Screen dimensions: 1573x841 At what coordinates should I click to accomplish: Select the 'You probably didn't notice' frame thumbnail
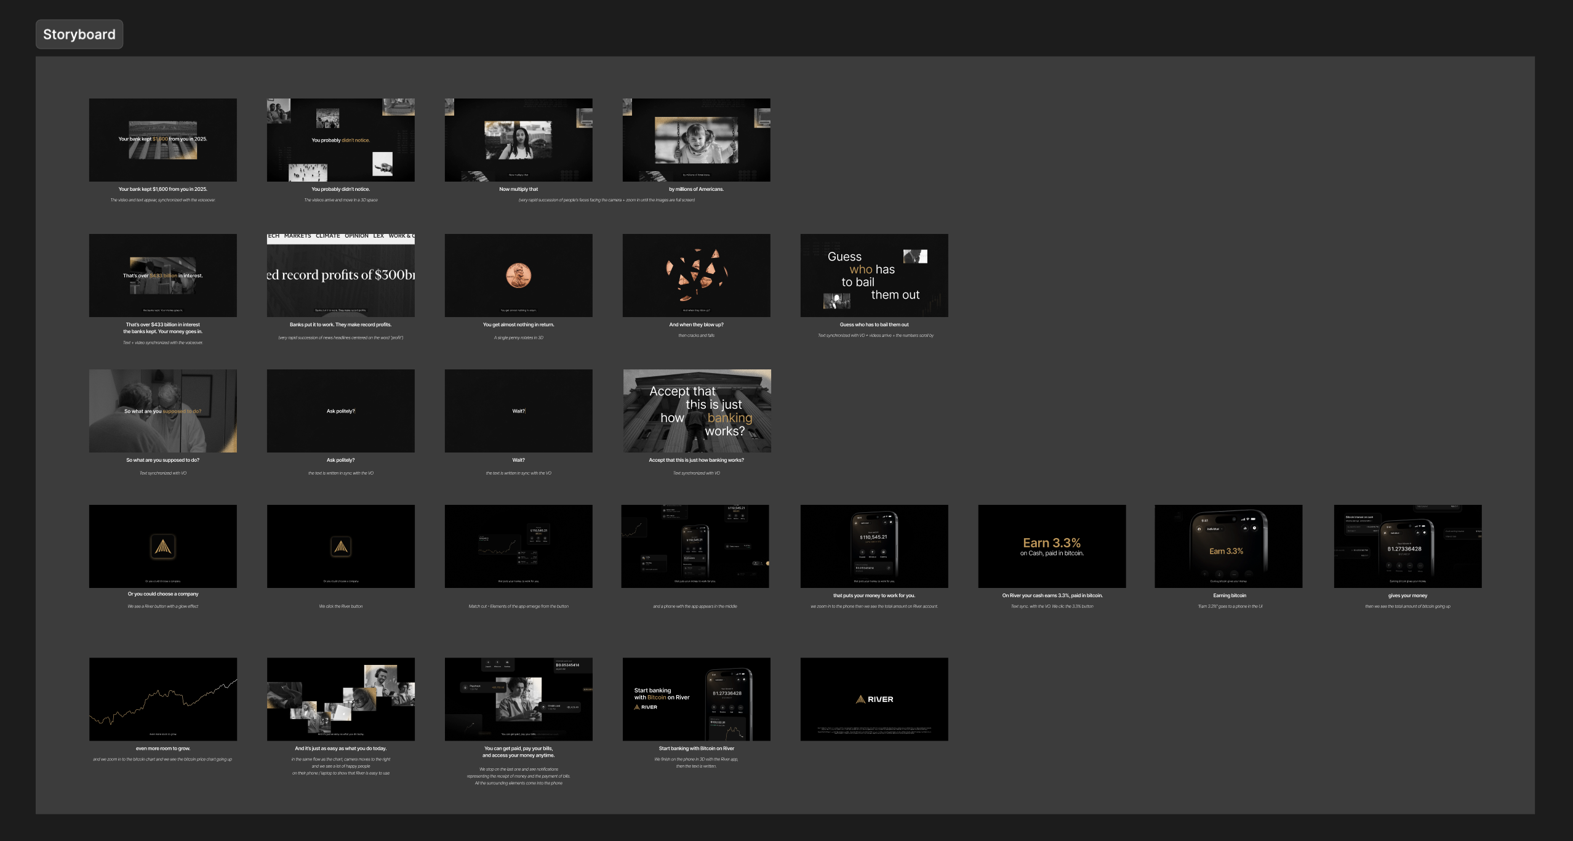[x=341, y=140]
